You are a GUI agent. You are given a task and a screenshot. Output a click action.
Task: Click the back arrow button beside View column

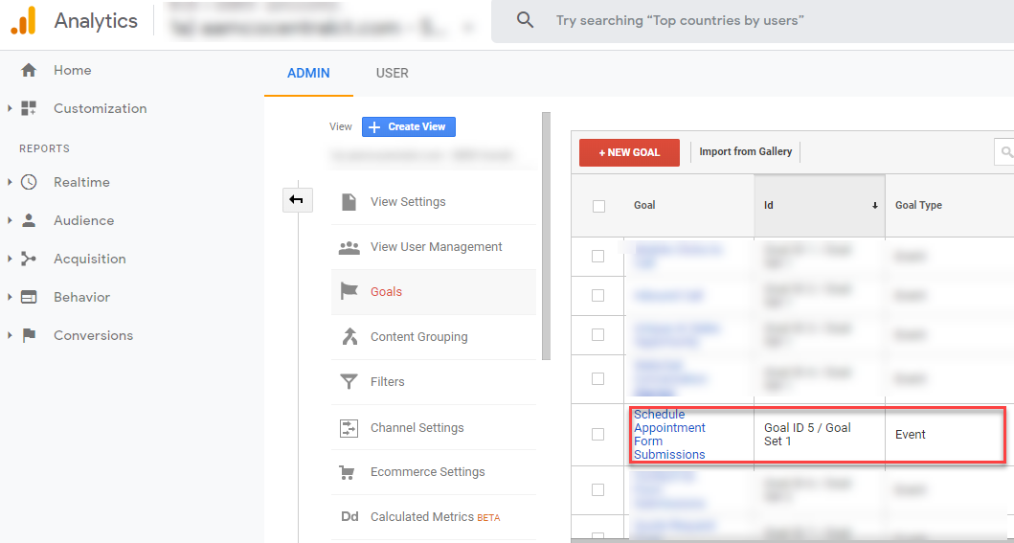pos(297,199)
